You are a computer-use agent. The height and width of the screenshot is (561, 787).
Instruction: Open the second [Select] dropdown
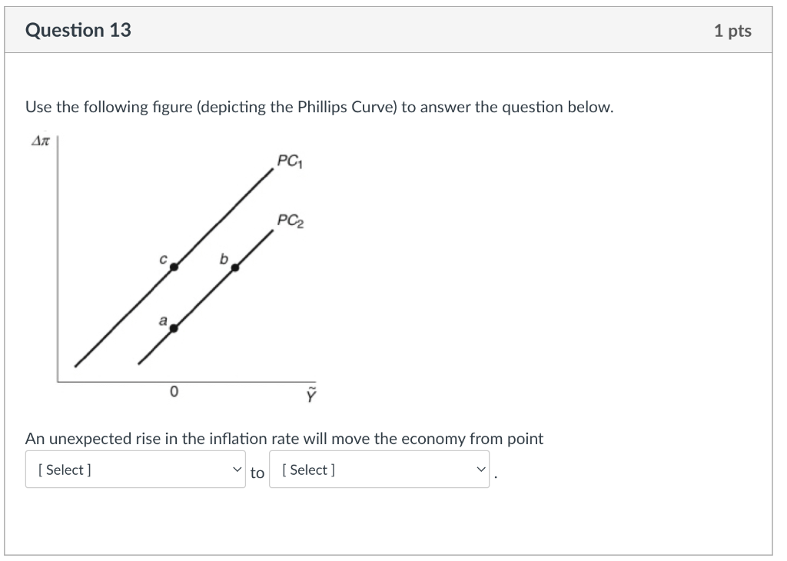point(378,470)
